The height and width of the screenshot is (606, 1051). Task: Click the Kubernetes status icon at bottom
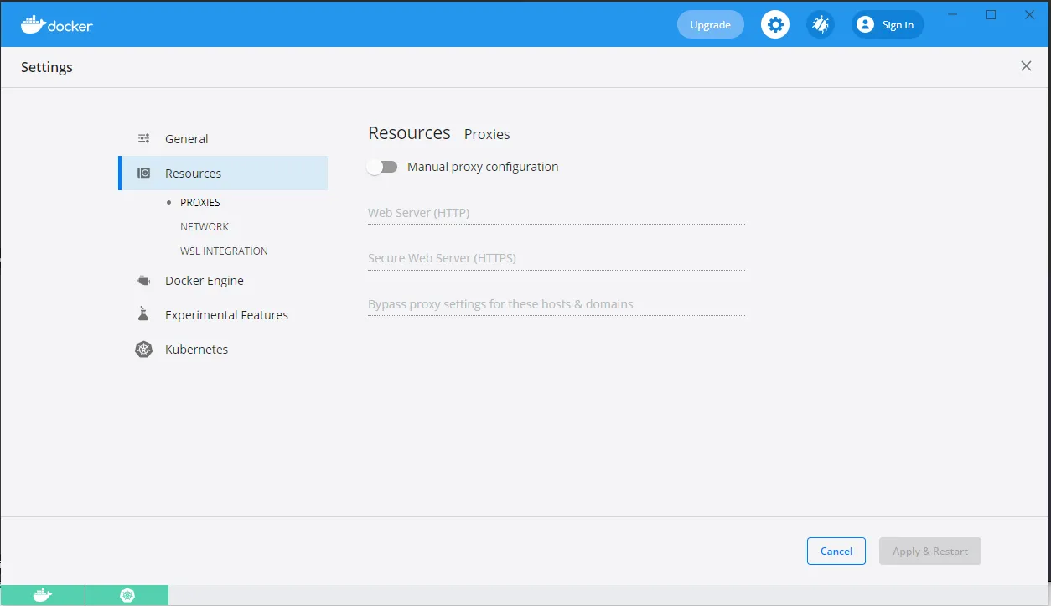click(x=127, y=595)
